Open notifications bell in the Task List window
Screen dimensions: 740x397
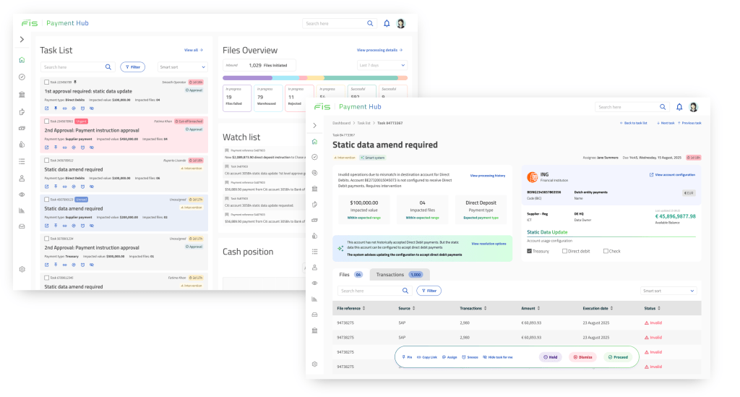click(x=387, y=24)
